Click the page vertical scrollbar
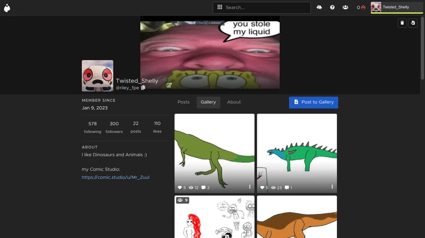 [x=423, y=49]
